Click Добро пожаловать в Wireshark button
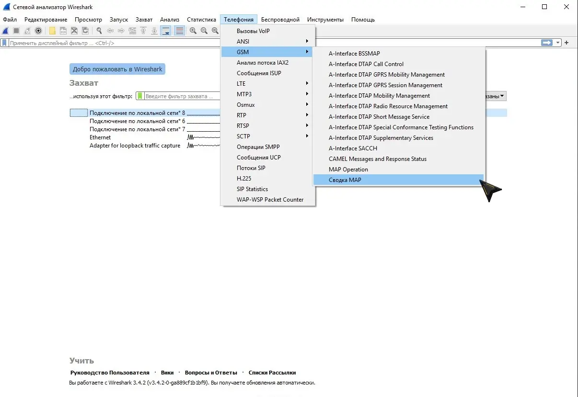This screenshot has width=578, height=397. [x=117, y=69]
